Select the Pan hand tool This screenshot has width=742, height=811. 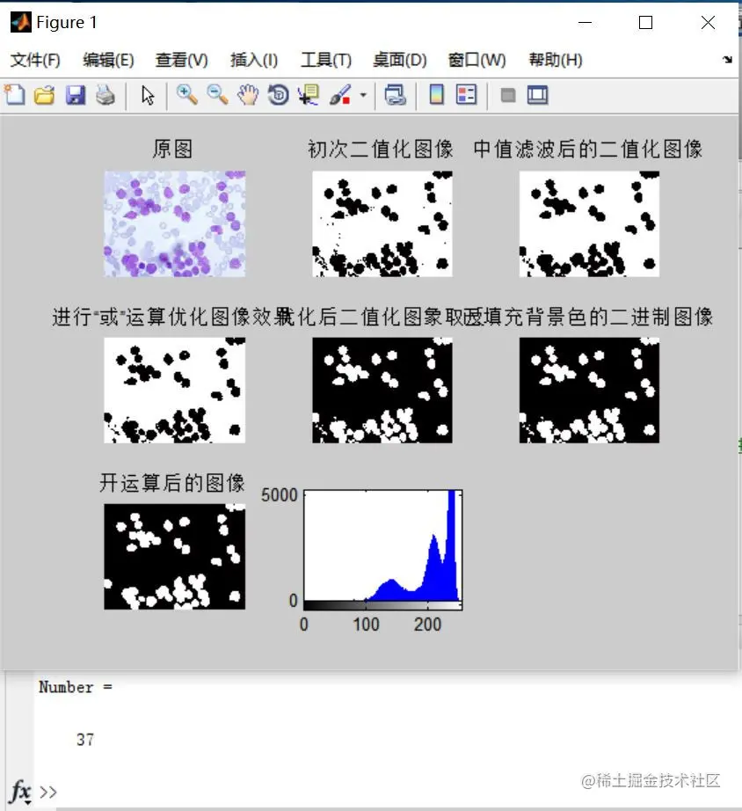pyautogui.click(x=248, y=95)
